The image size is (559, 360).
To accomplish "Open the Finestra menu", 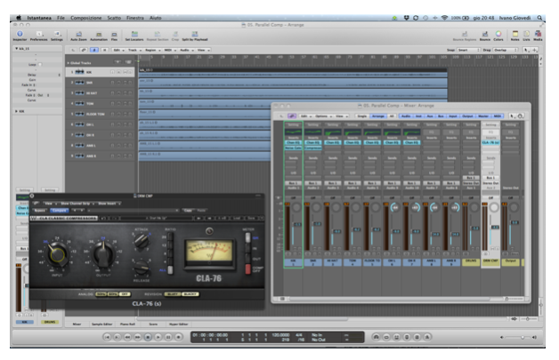I will (135, 18).
